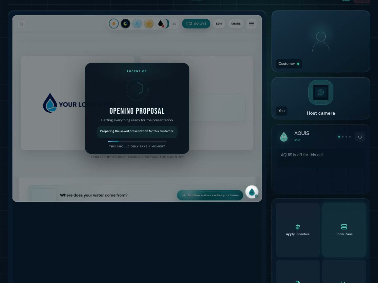The height and width of the screenshot is (283, 378).
Task: Click the customer silhouette video tile
Action: 321,41
